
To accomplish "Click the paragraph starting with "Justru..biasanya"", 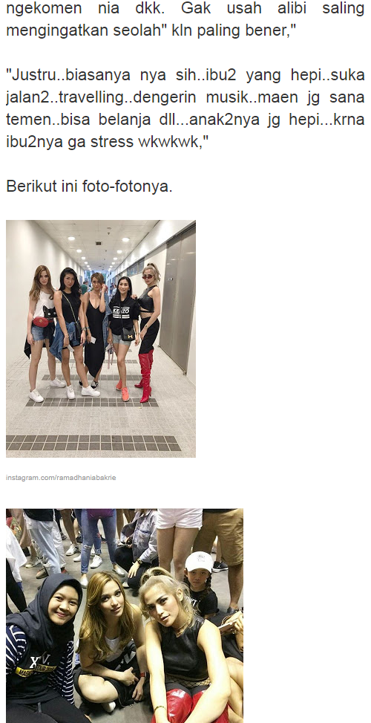I will tap(185, 108).
